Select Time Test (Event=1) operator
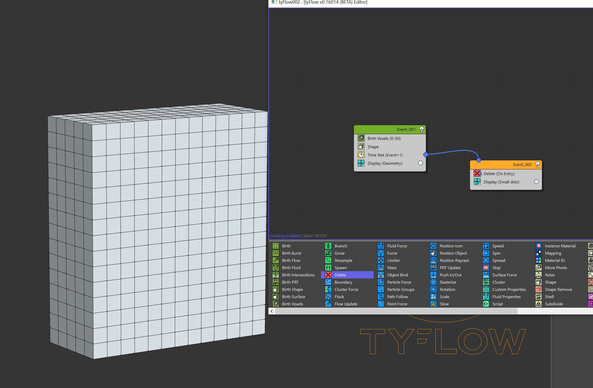The image size is (593, 388). tap(390, 155)
